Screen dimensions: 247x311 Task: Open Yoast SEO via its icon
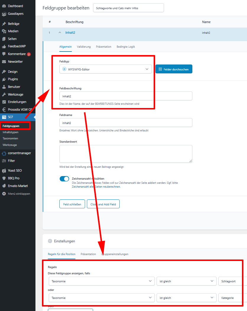pos(4,171)
